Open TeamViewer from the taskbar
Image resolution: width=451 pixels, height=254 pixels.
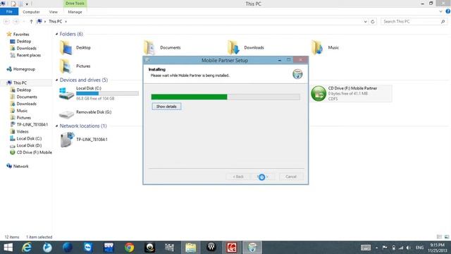(x=88, y=248)
